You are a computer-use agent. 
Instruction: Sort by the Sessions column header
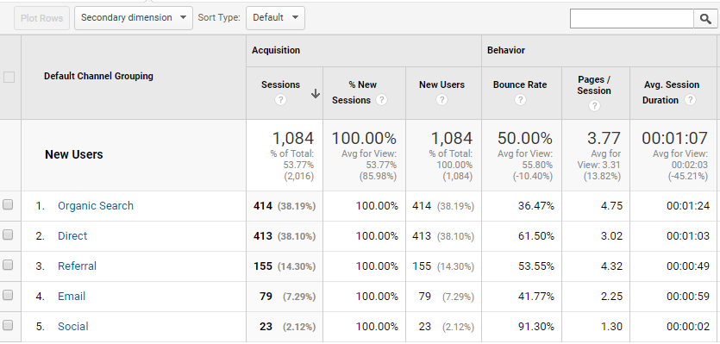click(280, 84)
